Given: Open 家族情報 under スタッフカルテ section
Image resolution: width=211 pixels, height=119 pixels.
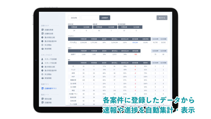Looking at the screenshot, I should pyautogui.click(x=48, y=78).
